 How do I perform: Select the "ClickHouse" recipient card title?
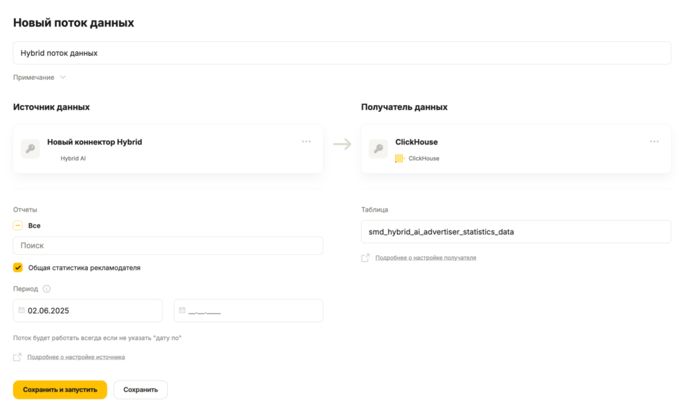pyautogui.click(x=417, y=142)
